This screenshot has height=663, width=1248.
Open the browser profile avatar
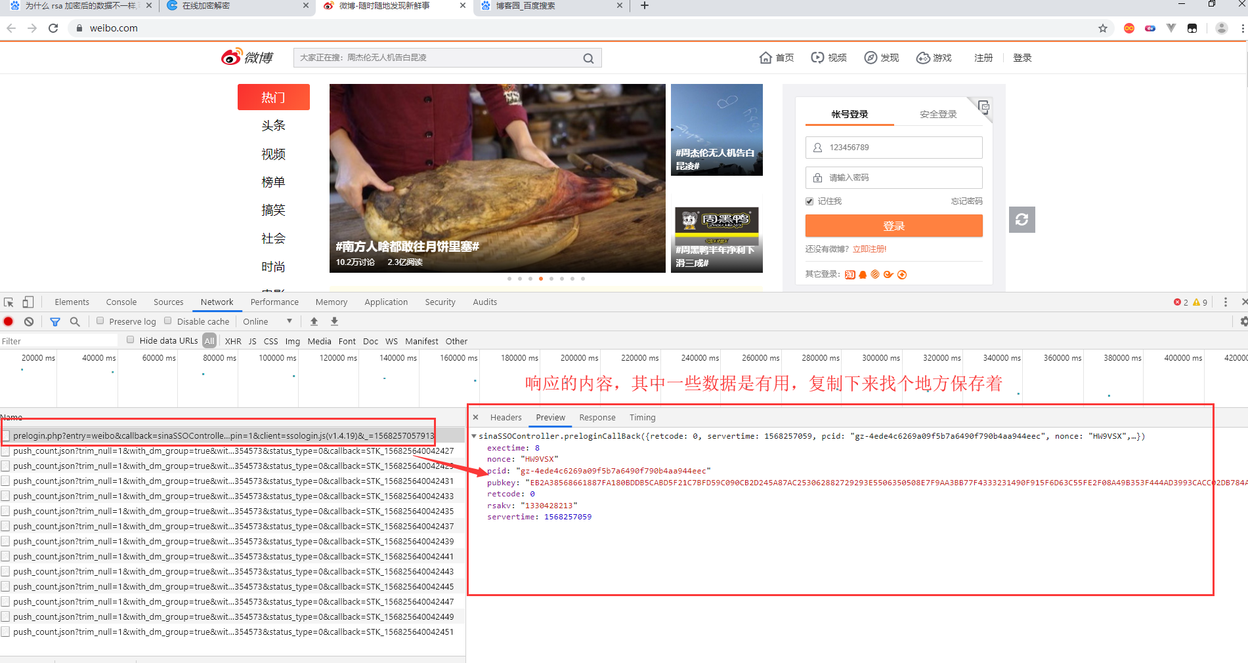(1222, 28)
